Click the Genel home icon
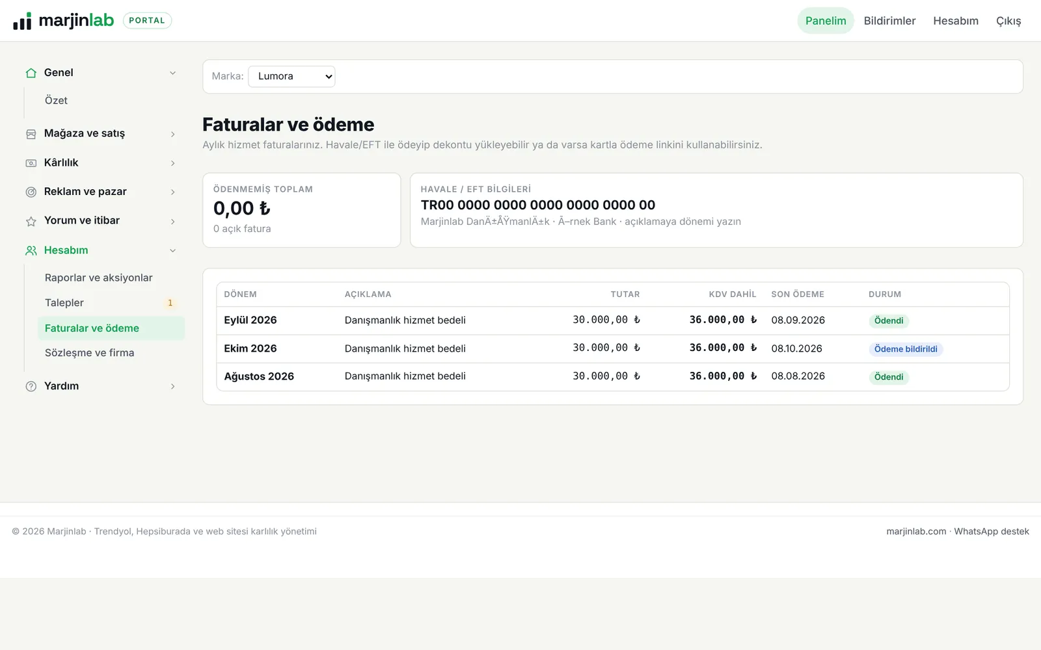Screen dimensions: 1041x650 (x=31, y=73)
